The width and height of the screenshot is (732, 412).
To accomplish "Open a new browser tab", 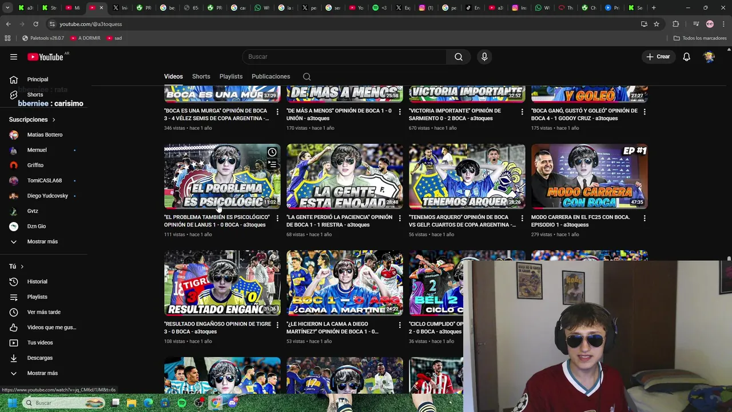I will pos(654,8).
